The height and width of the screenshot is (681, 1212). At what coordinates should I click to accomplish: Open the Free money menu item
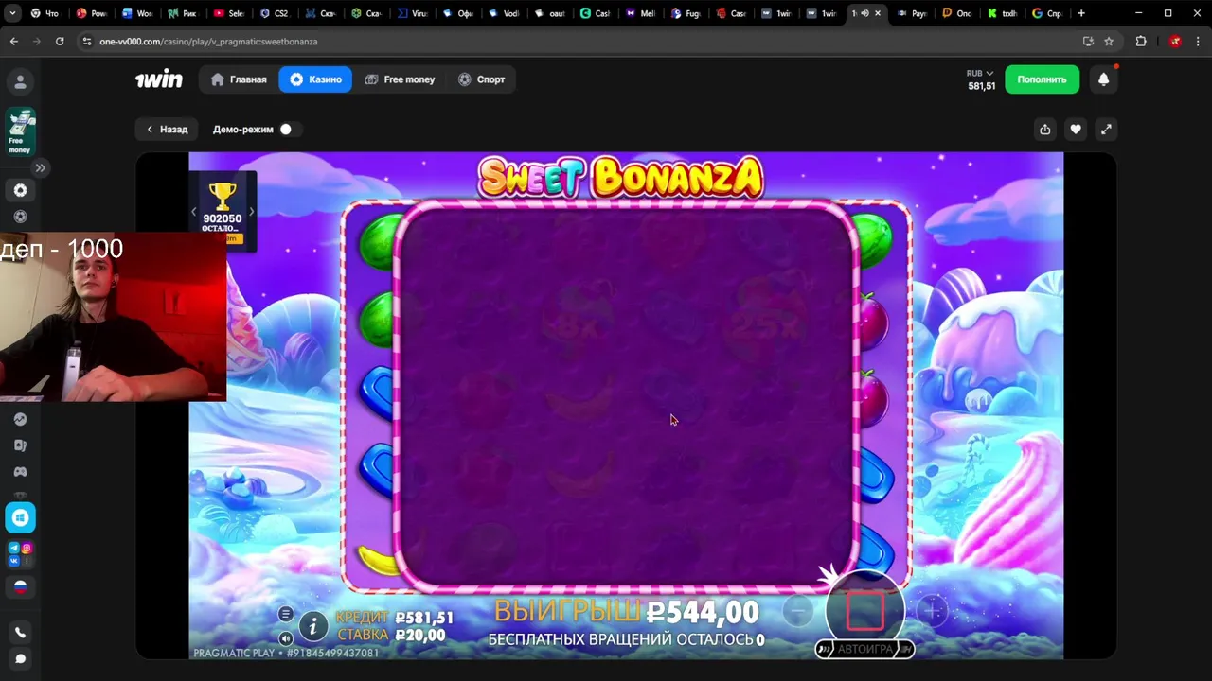(400, 79)
